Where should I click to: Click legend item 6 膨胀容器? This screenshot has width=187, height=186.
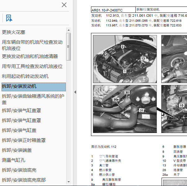[x=174, y=147]
